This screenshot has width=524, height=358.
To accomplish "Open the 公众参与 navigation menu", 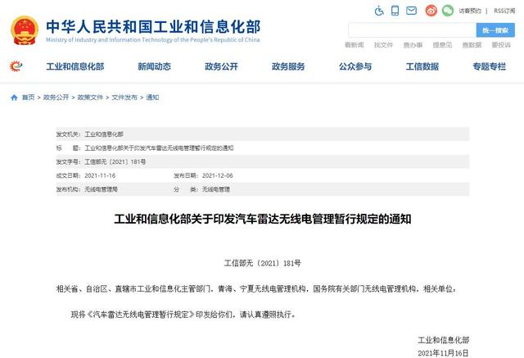I will [x=355, y=66].
